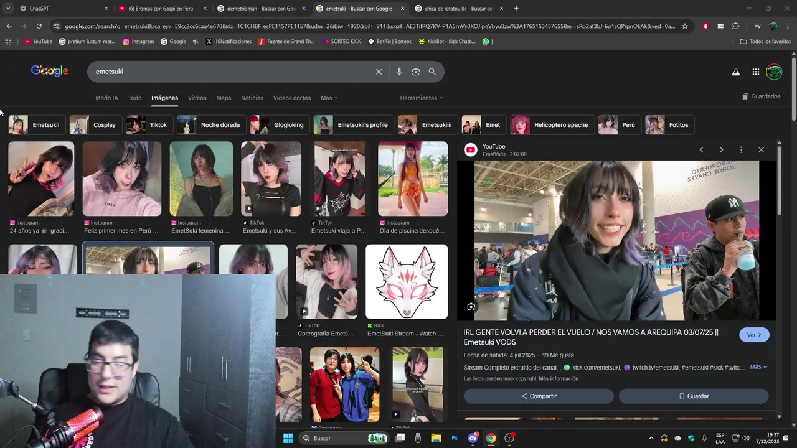Open the Más información copyright link

tap(559, 379)
